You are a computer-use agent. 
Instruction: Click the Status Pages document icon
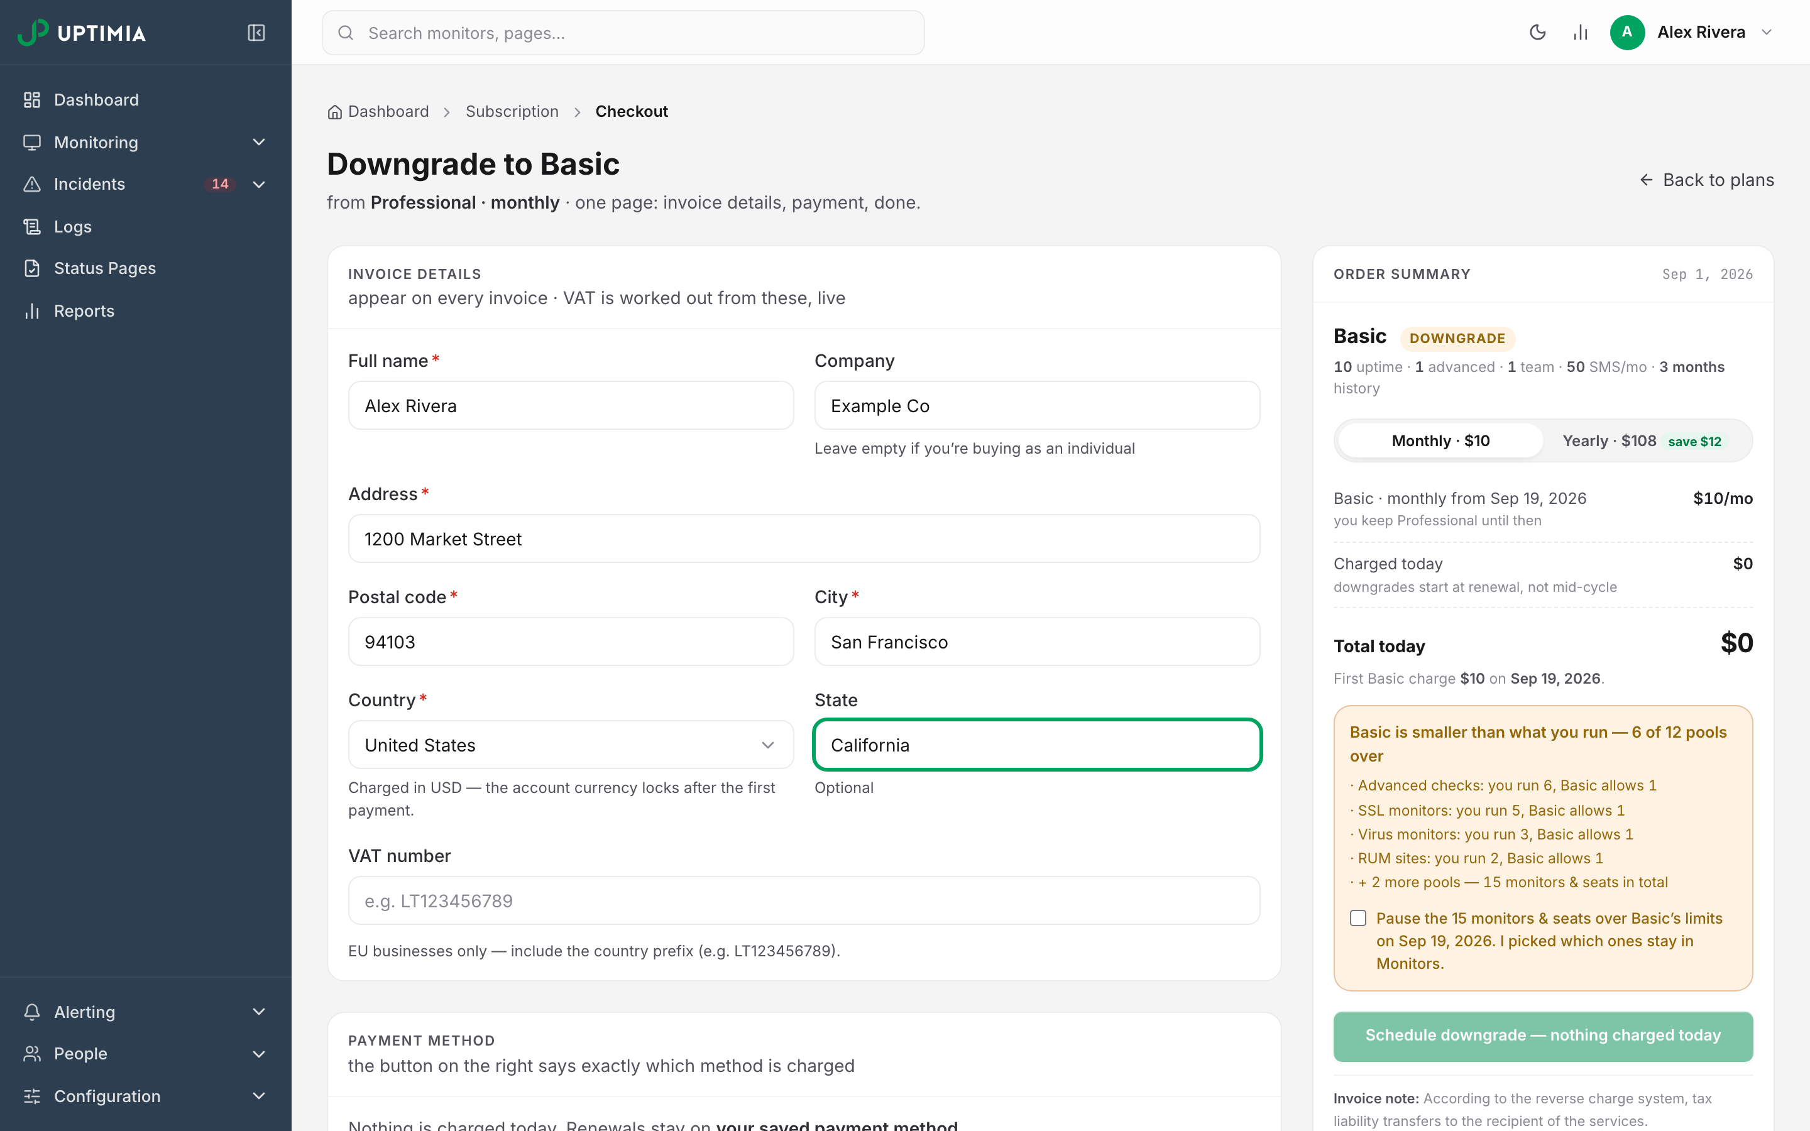click(32, 268)
